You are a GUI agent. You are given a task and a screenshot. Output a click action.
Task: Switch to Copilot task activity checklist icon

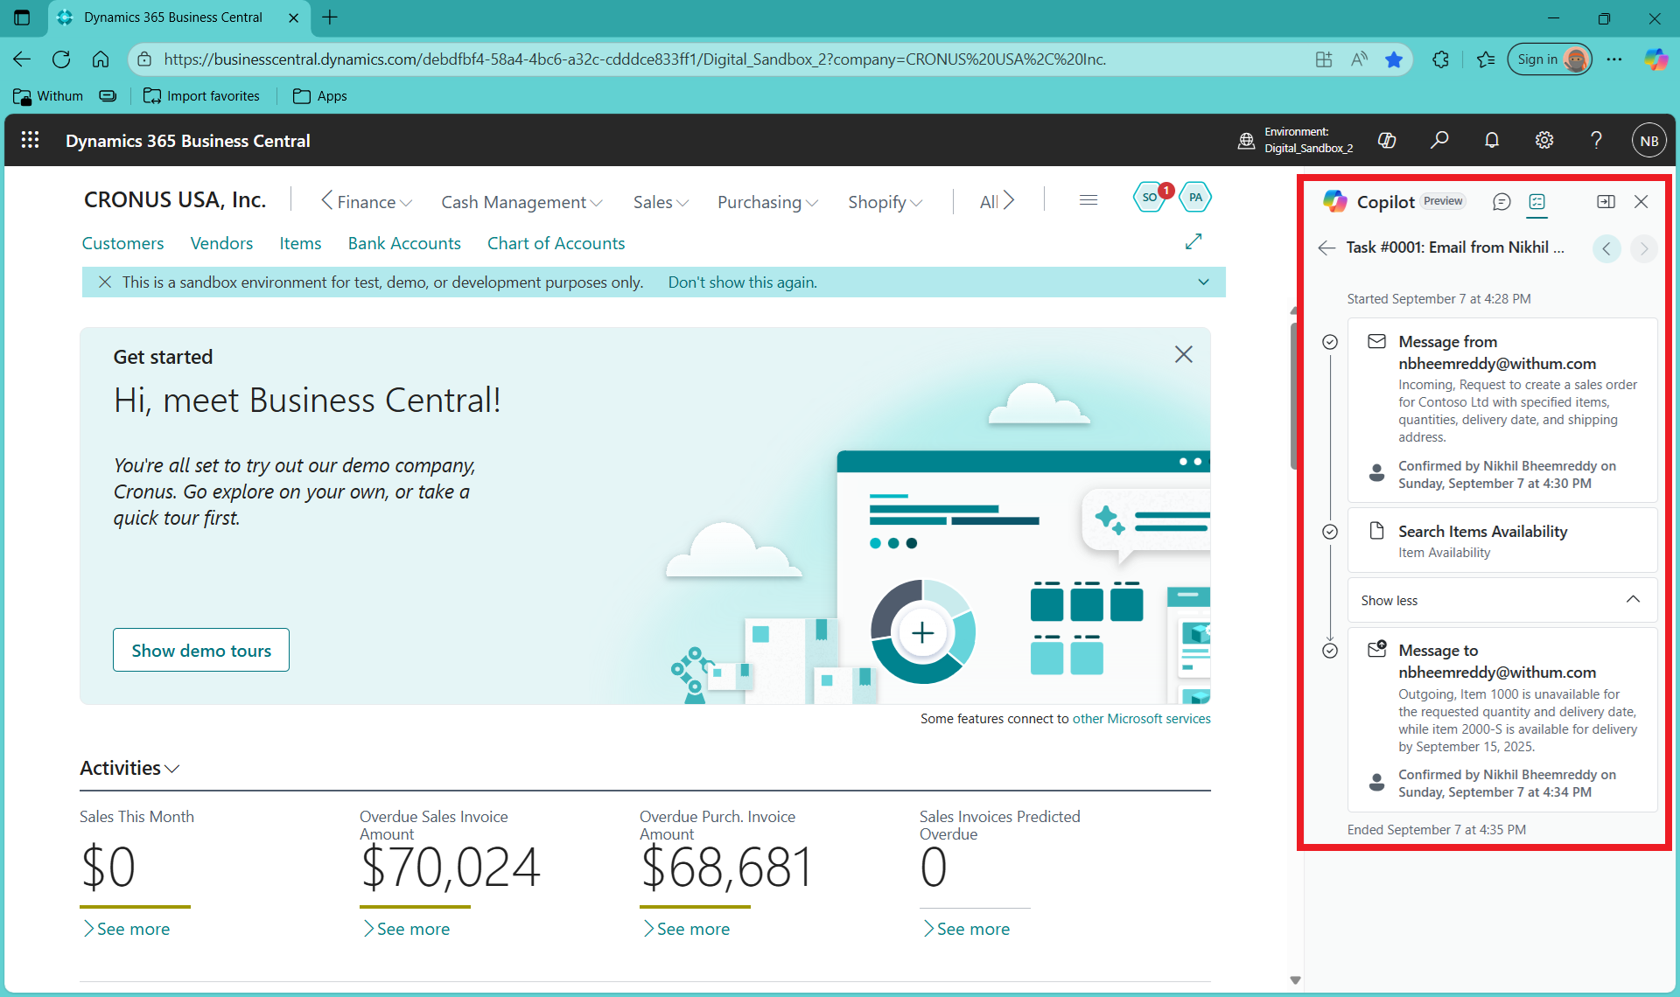tap(1537, 203)
